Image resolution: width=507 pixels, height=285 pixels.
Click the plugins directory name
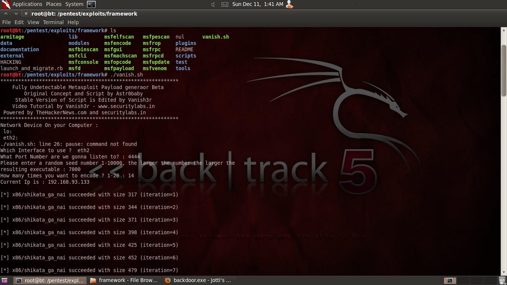tap(186, 43)
